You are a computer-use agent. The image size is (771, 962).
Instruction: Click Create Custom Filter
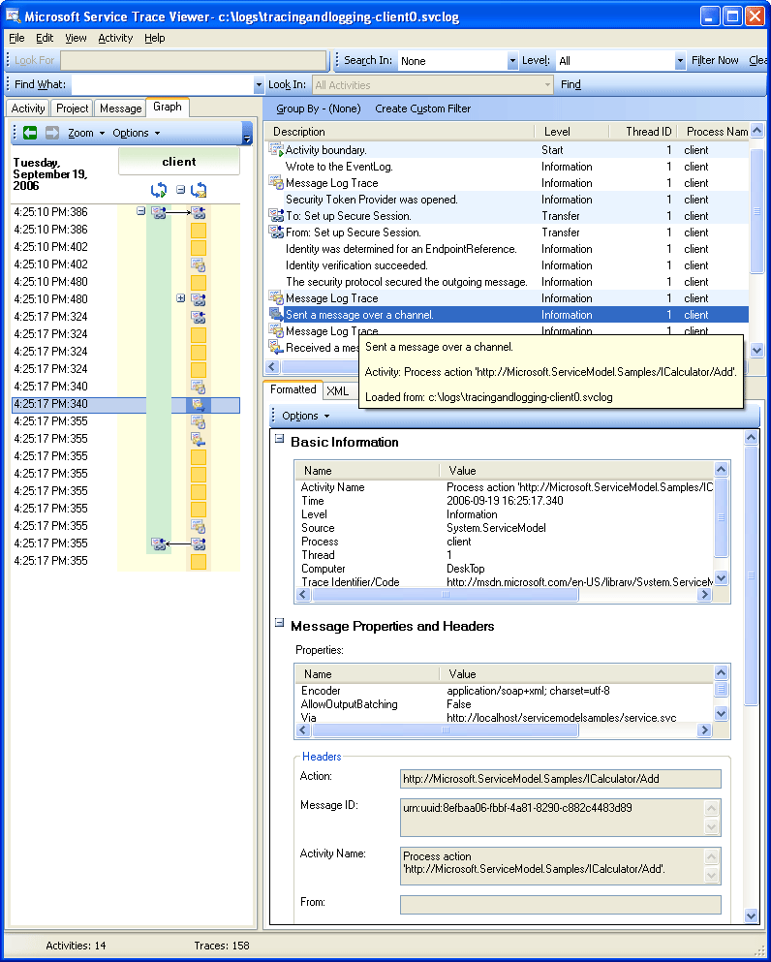[x=422, y=109]
